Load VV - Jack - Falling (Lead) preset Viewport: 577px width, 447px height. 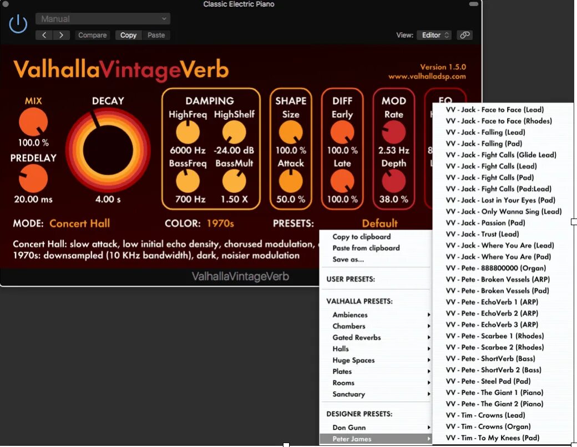(503, 132)
